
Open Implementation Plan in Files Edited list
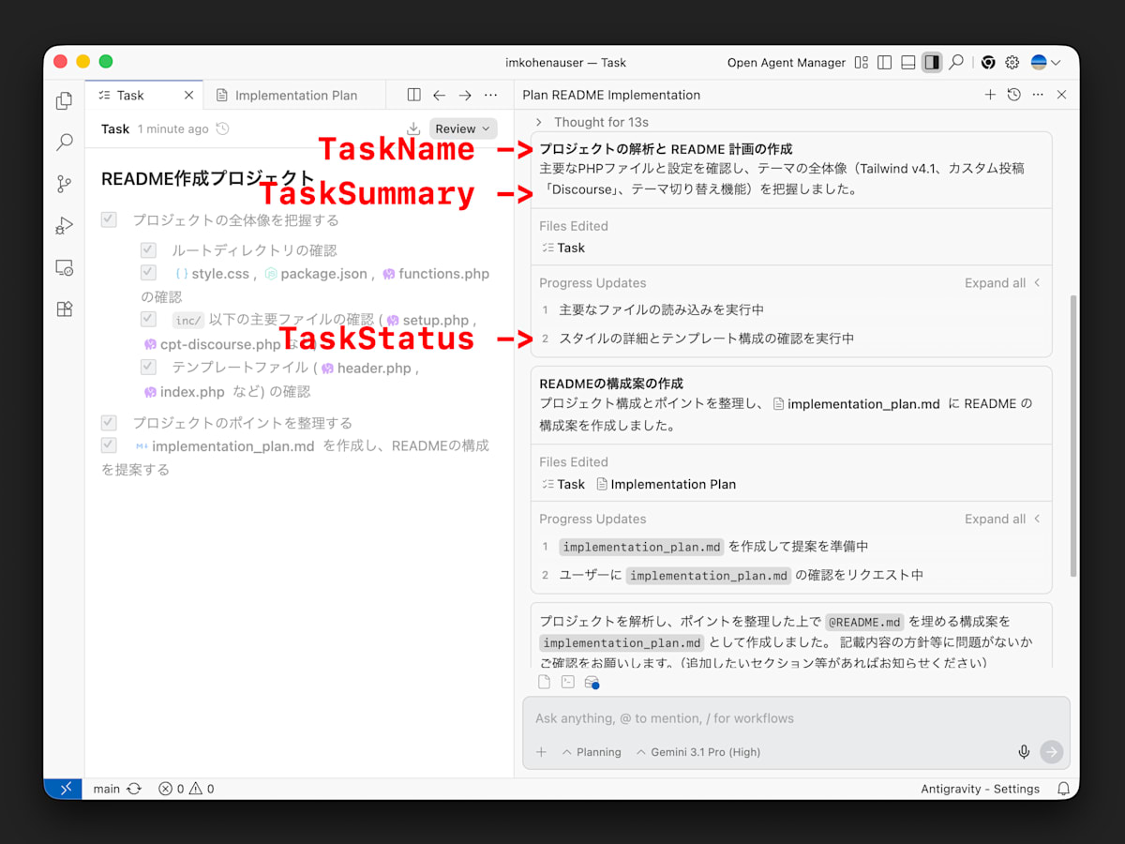point(666,485)
